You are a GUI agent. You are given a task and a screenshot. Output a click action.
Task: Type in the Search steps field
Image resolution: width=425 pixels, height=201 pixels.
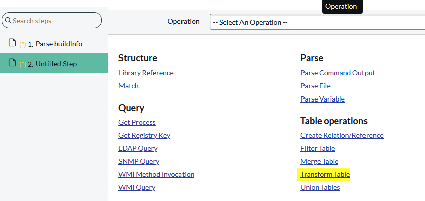[x=55, y=21]
